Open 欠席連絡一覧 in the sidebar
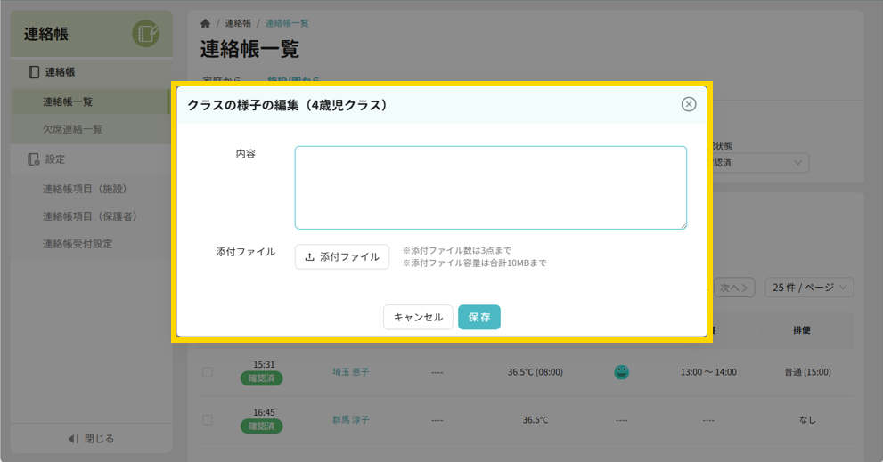 [x=72, y=129]
